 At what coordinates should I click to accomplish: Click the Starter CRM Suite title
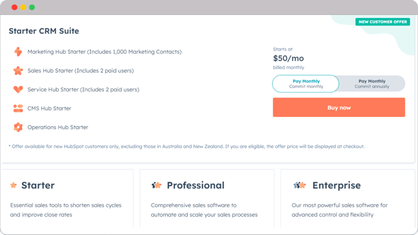click(44, 31)
